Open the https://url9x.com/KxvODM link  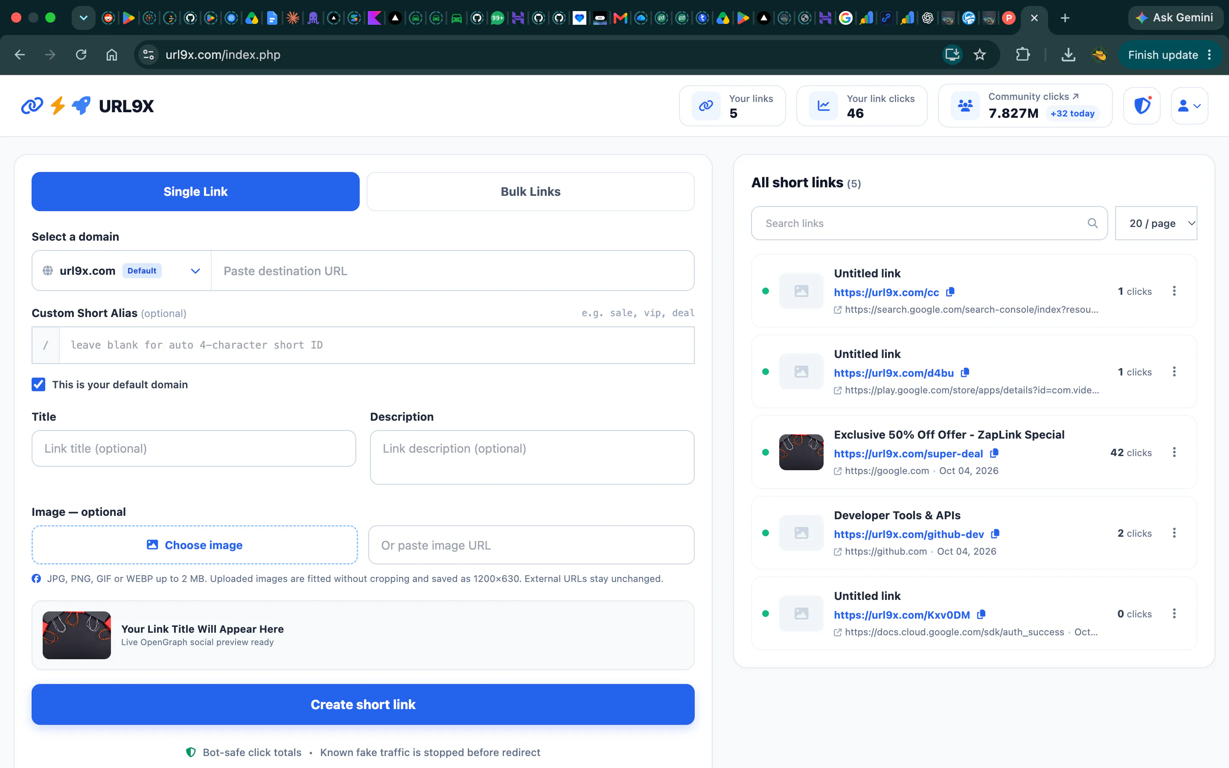coord(901,615)
